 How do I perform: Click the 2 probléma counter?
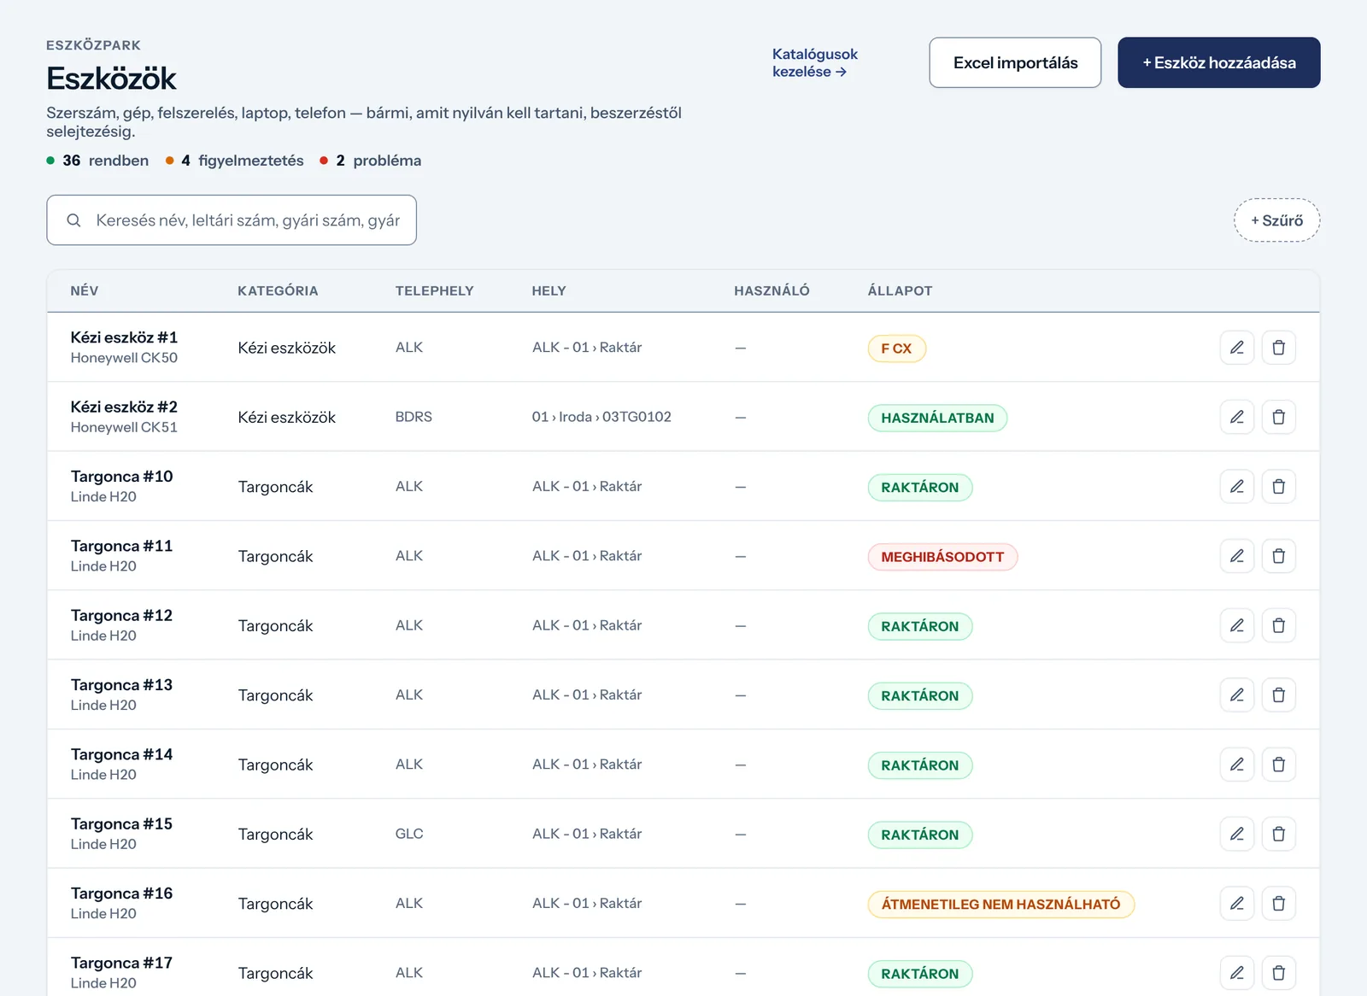pyautogui.click(x=370, y=161)
